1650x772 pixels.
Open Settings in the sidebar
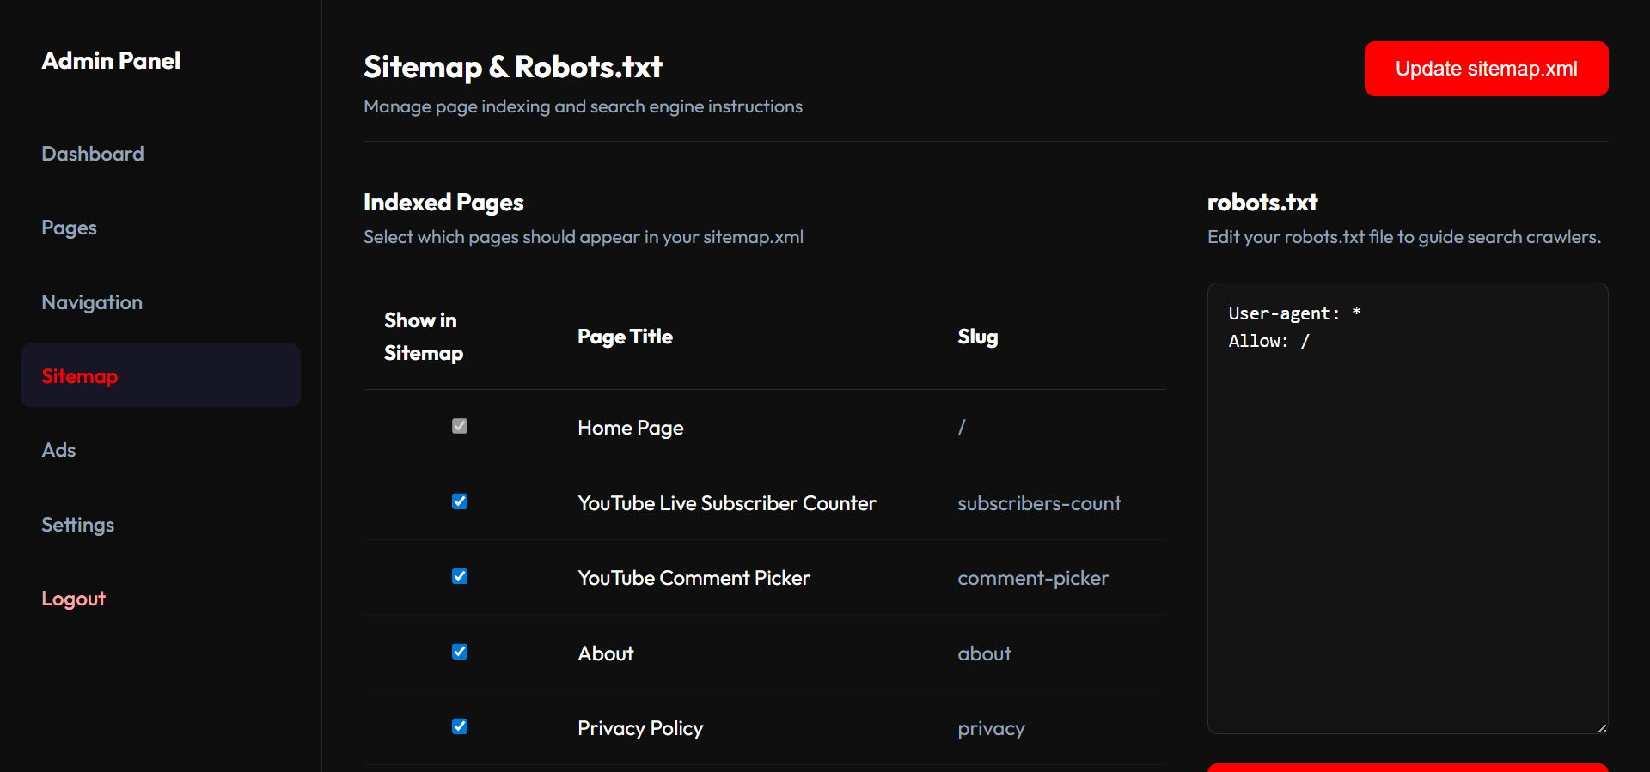point(77,525)
